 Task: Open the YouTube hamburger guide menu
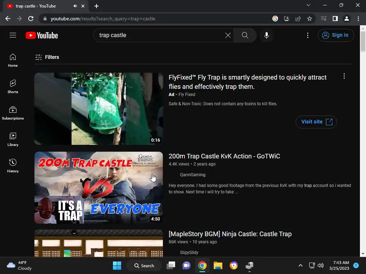coord(13,35)
